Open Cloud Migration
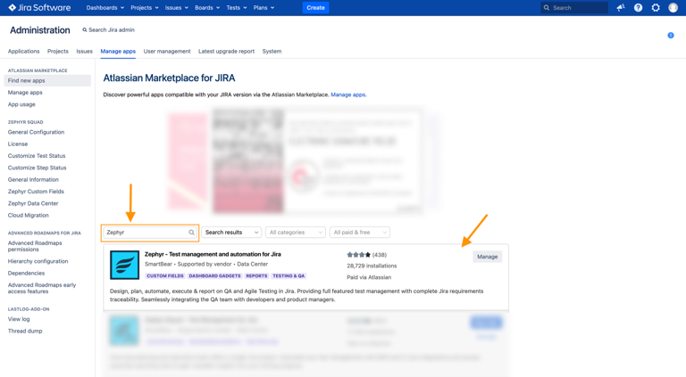The height and width of the screenshot is (377, 686). tap(28, 215)
